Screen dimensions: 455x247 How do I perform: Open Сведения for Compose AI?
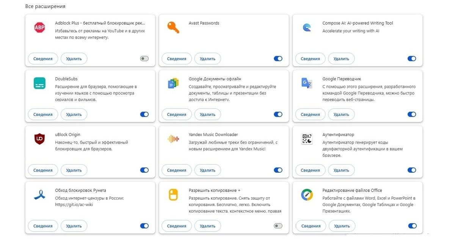(310, 59)
